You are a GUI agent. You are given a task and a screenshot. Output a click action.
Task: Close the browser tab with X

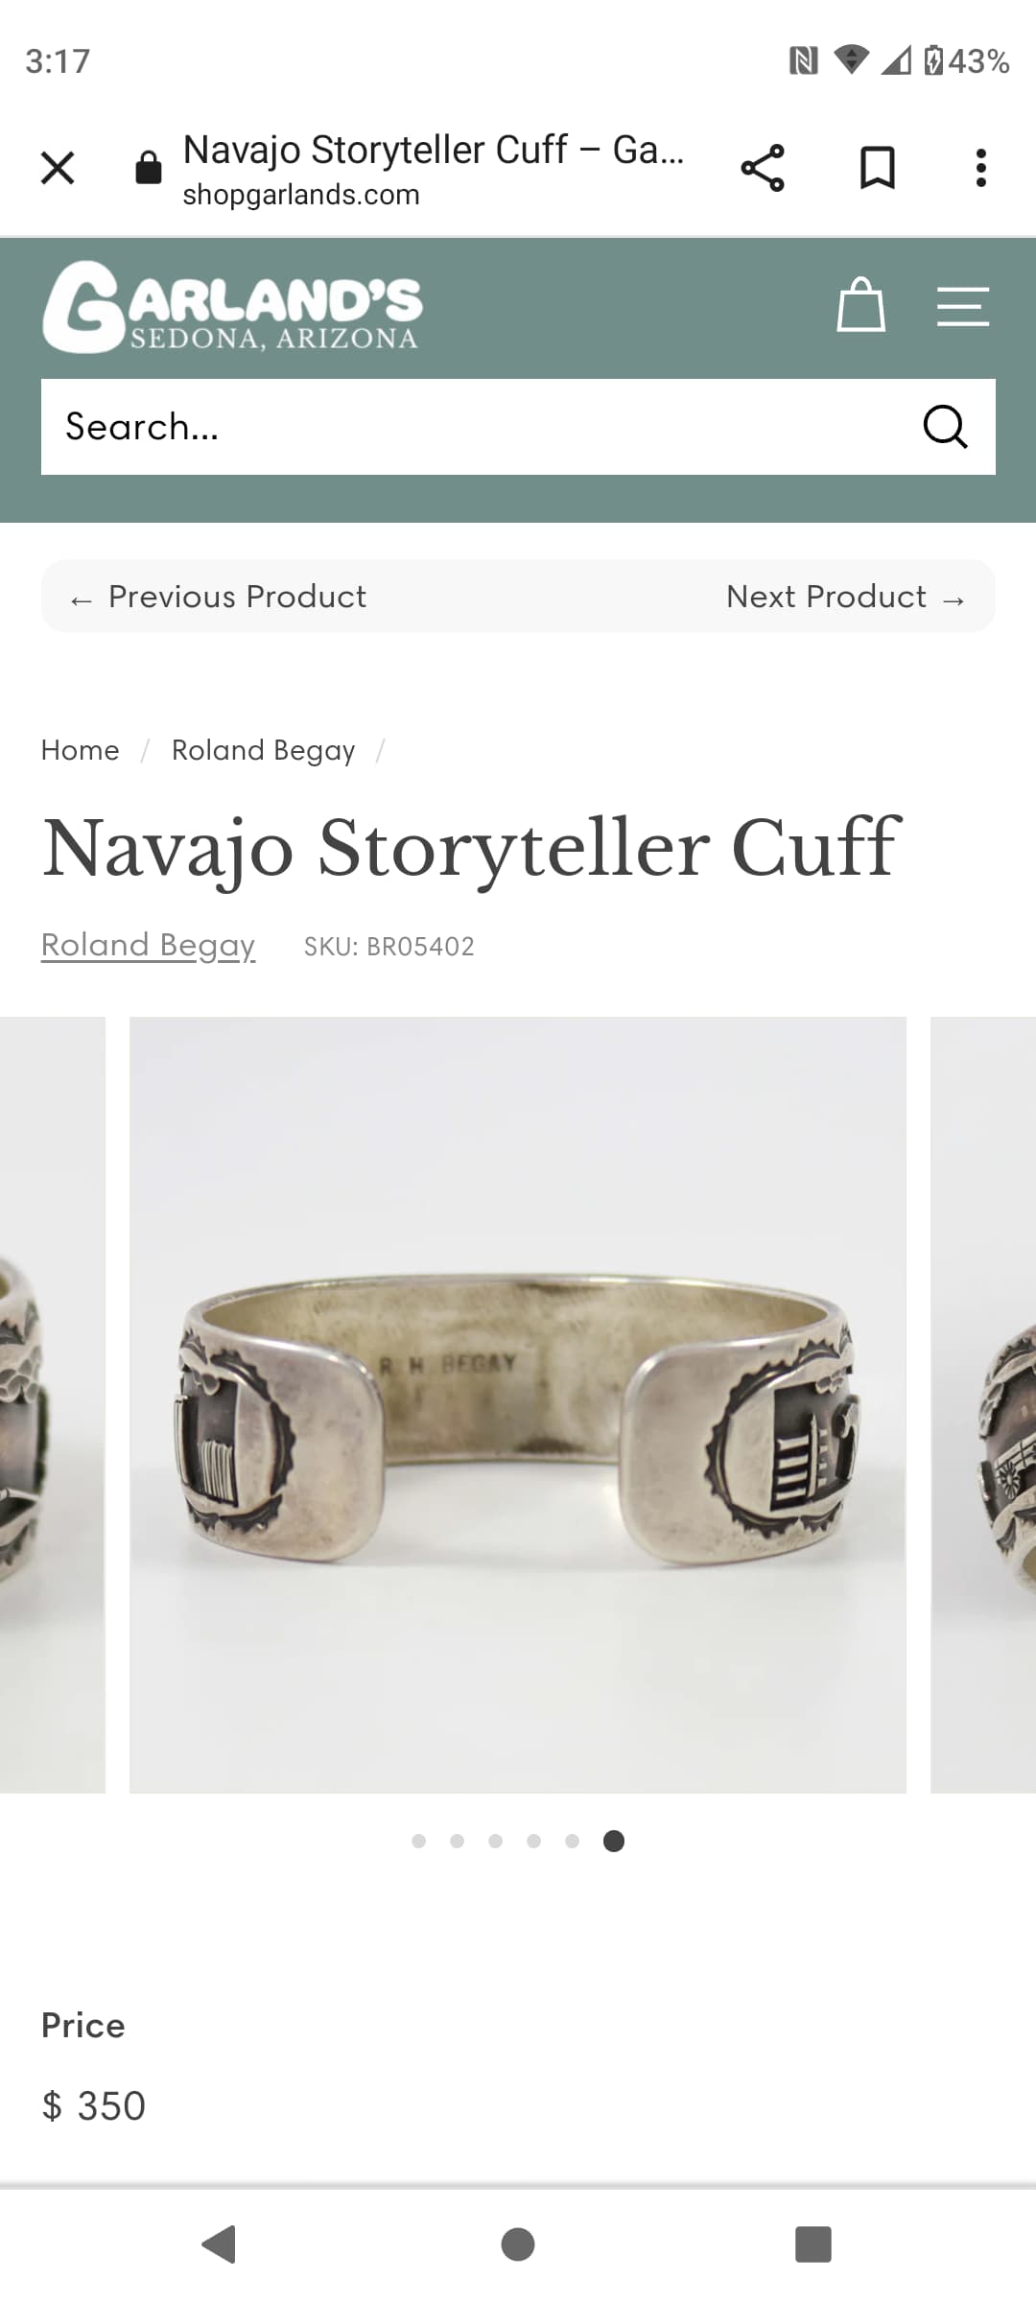coord(58,168)
